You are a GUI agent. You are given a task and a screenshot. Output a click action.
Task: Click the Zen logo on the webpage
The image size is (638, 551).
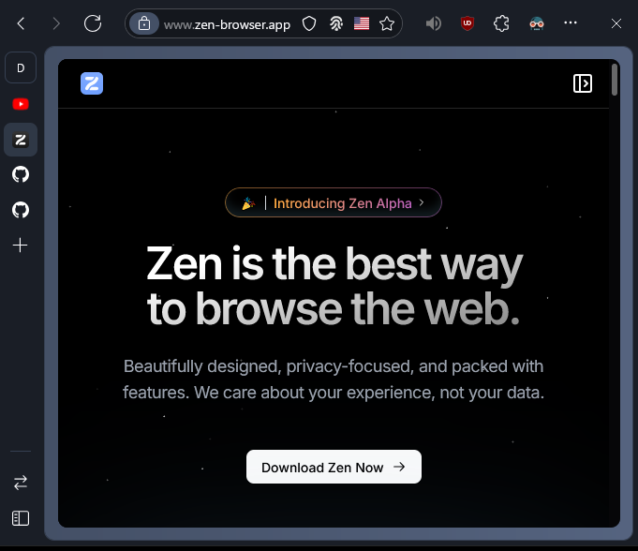click(x=92, y=83)
